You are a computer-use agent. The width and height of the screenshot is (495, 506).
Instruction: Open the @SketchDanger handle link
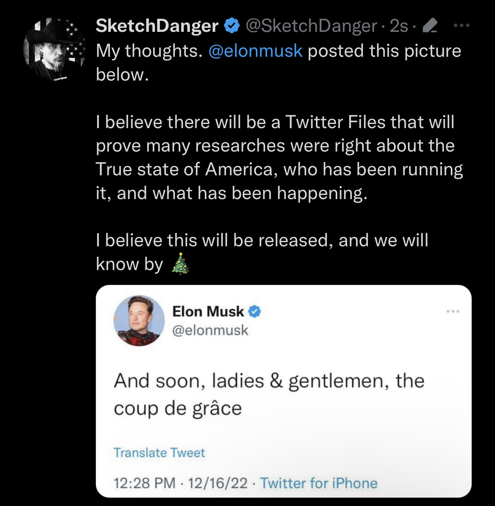click(x=311, y=26)
